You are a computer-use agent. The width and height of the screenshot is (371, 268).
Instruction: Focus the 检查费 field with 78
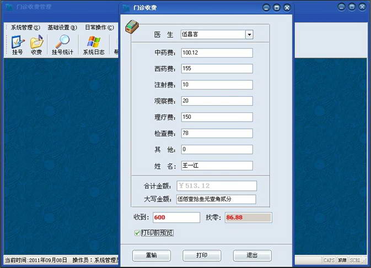point(217,133)
